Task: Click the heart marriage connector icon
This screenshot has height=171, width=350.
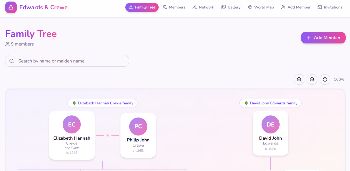Action: 108,136
